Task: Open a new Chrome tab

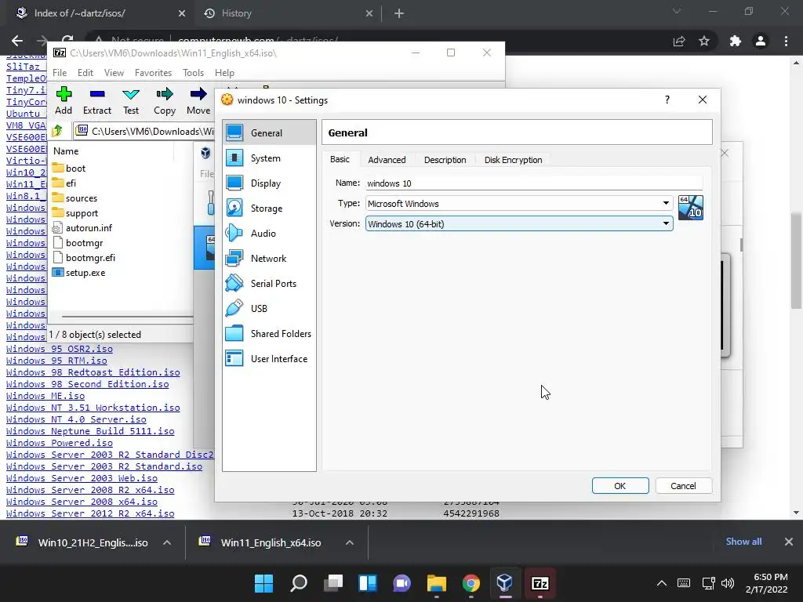Action: (399, 13)
